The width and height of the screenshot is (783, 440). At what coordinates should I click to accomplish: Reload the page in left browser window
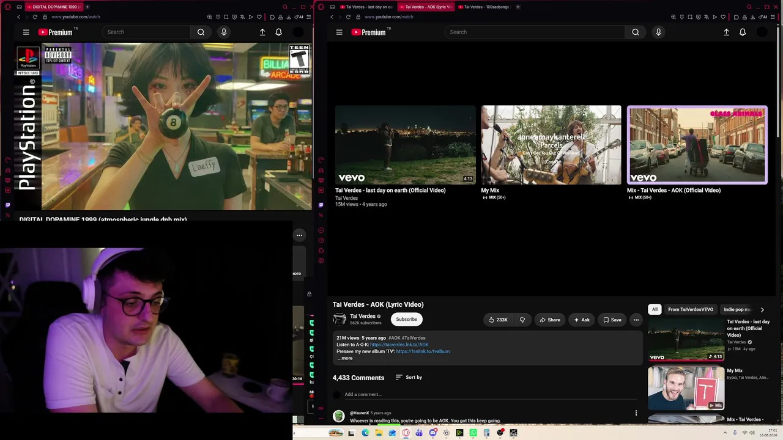(35, 16)
